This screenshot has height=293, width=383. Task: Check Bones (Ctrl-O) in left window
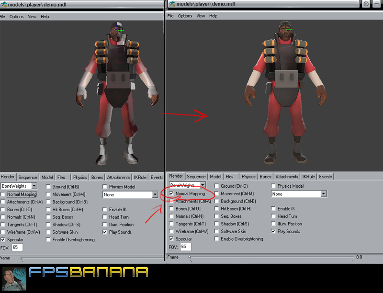[x=3, y=210]
